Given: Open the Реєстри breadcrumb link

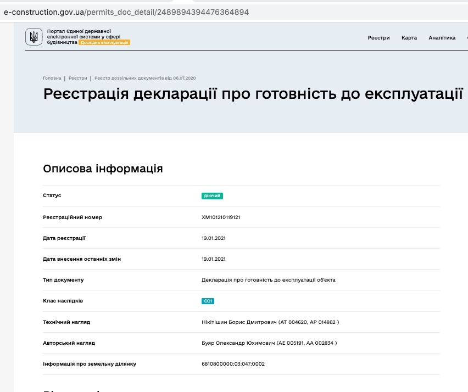Looking at the screenshot, I should point(77,78).
